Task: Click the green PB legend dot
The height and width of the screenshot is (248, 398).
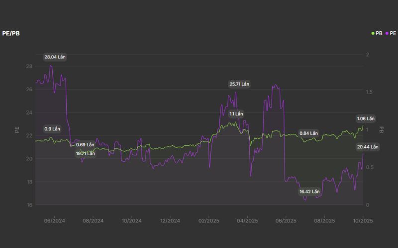Action: point(373,33)
